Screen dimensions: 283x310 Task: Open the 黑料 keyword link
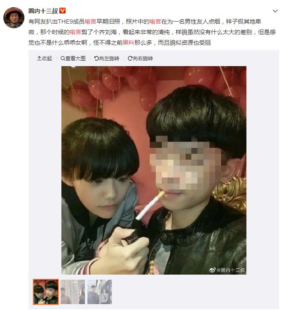tap(128, 42)
